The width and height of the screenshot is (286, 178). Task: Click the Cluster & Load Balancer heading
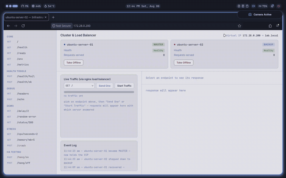[x=78, y=35]
